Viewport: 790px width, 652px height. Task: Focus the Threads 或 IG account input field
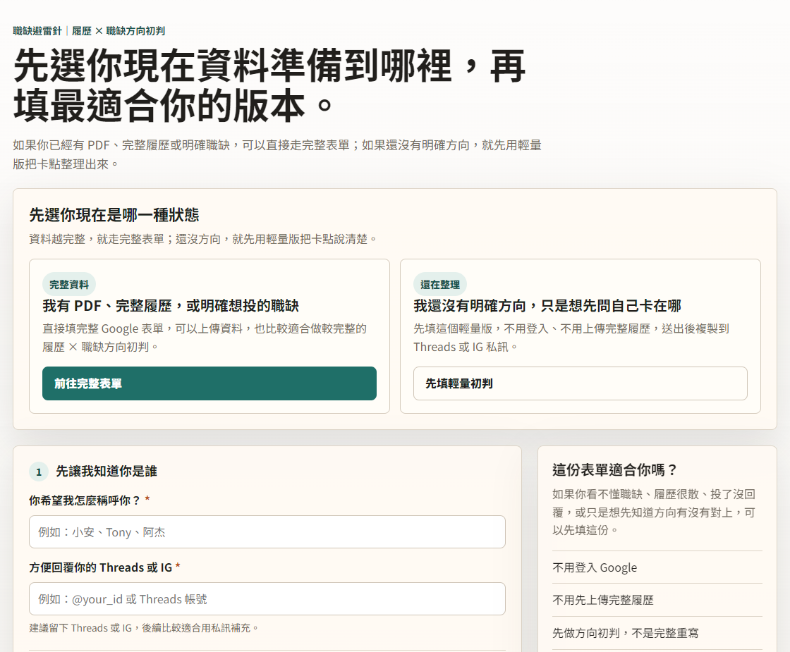pyautogui.click(x=267, y=598)
